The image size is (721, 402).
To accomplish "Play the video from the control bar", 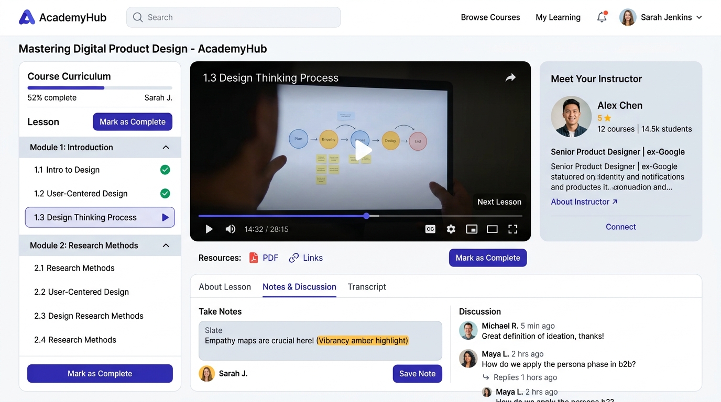I will [x=209, y=229].
